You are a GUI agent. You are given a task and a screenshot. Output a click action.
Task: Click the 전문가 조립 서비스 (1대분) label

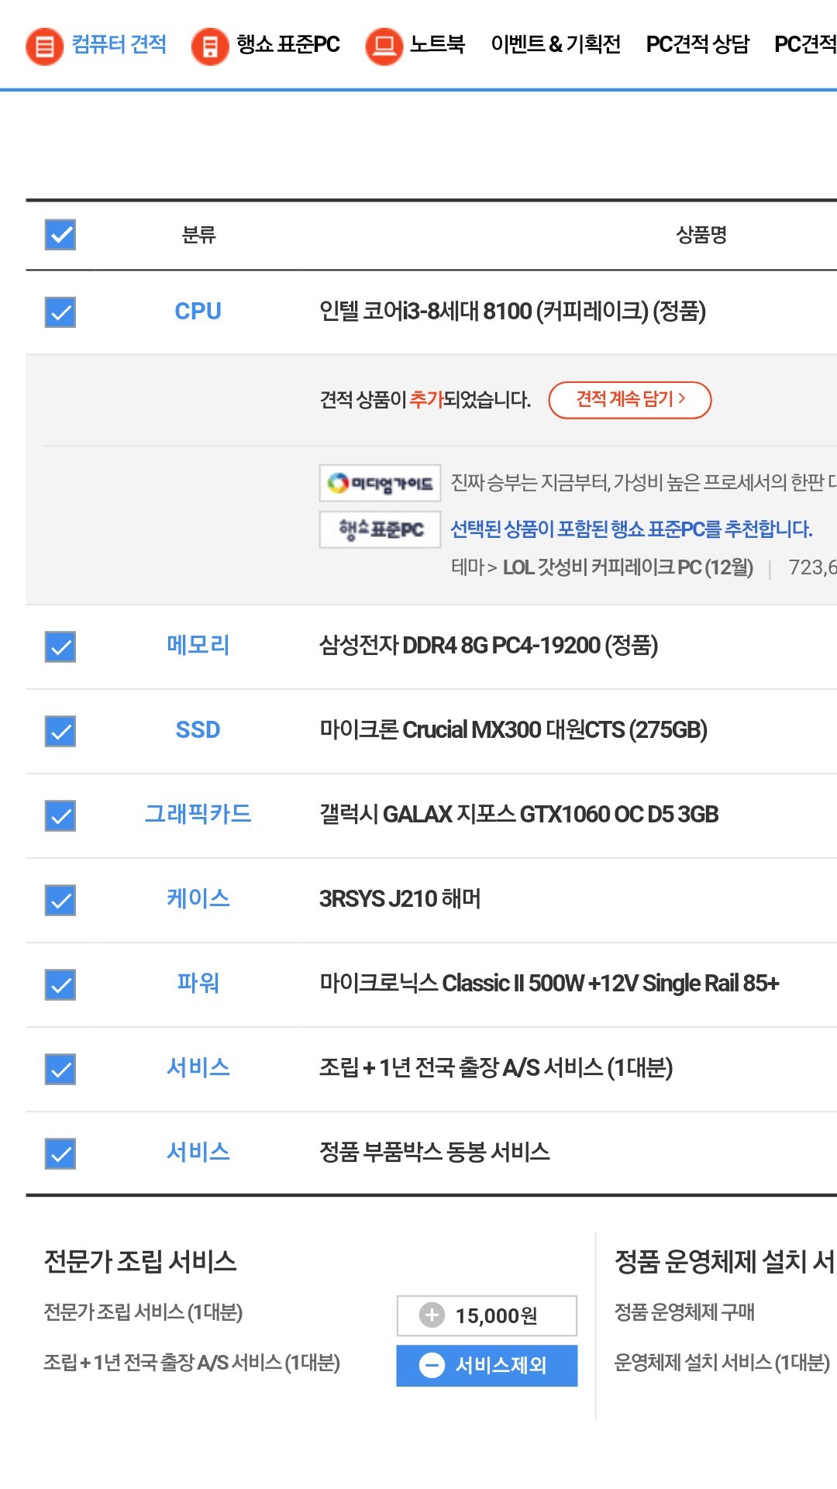143,1312
